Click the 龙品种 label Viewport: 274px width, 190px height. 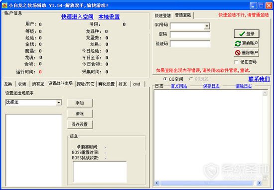(x=94, y=31)
